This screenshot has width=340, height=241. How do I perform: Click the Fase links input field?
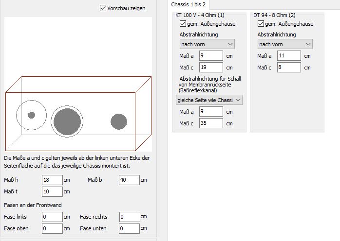pyautogui.click(x=52, y=217)
